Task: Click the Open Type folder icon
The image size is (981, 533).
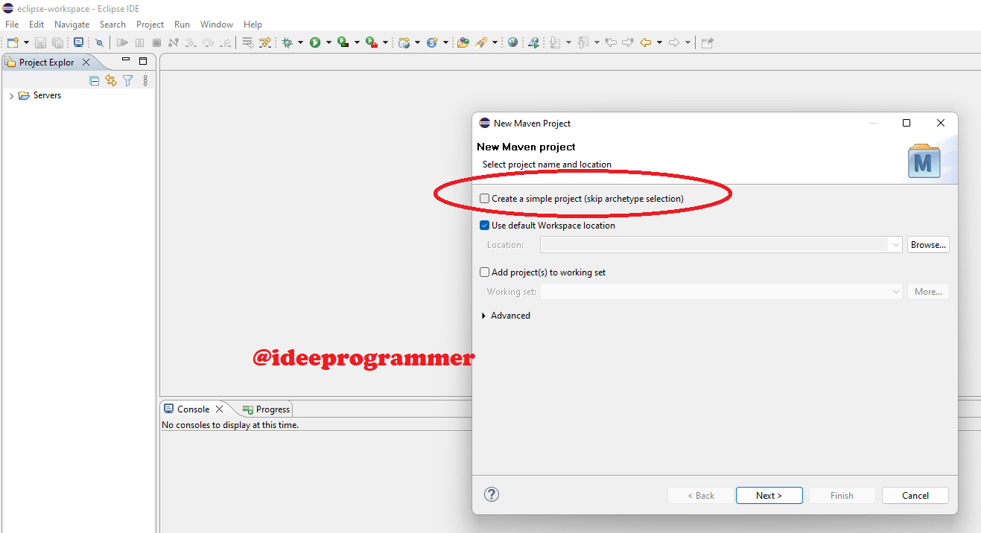Action: pyautogui.click(x=463, y=42)
